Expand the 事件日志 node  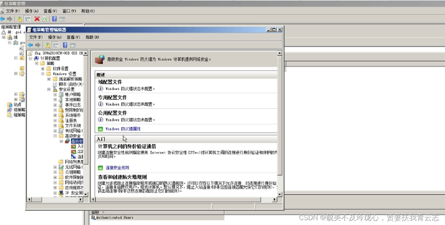[x=55, y=105]
